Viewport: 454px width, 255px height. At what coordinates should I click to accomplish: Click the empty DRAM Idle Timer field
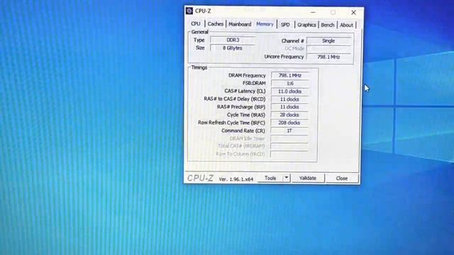(x=289, y=139)
